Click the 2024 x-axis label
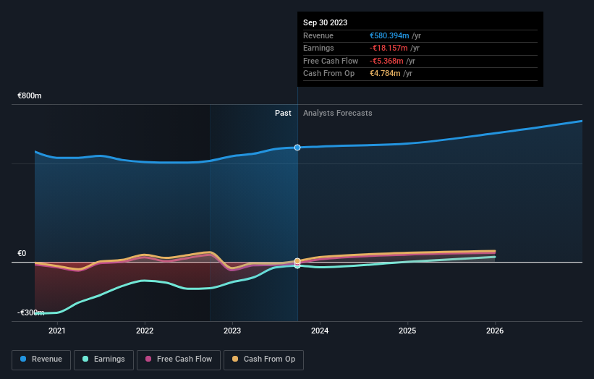 coord(320,331)
